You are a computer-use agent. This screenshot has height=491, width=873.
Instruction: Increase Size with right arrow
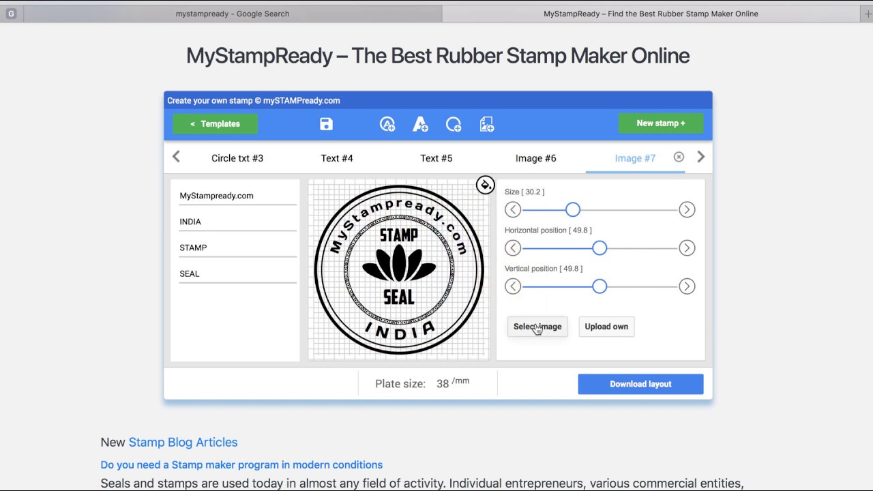pyautogui.click(x=687, y=210)
